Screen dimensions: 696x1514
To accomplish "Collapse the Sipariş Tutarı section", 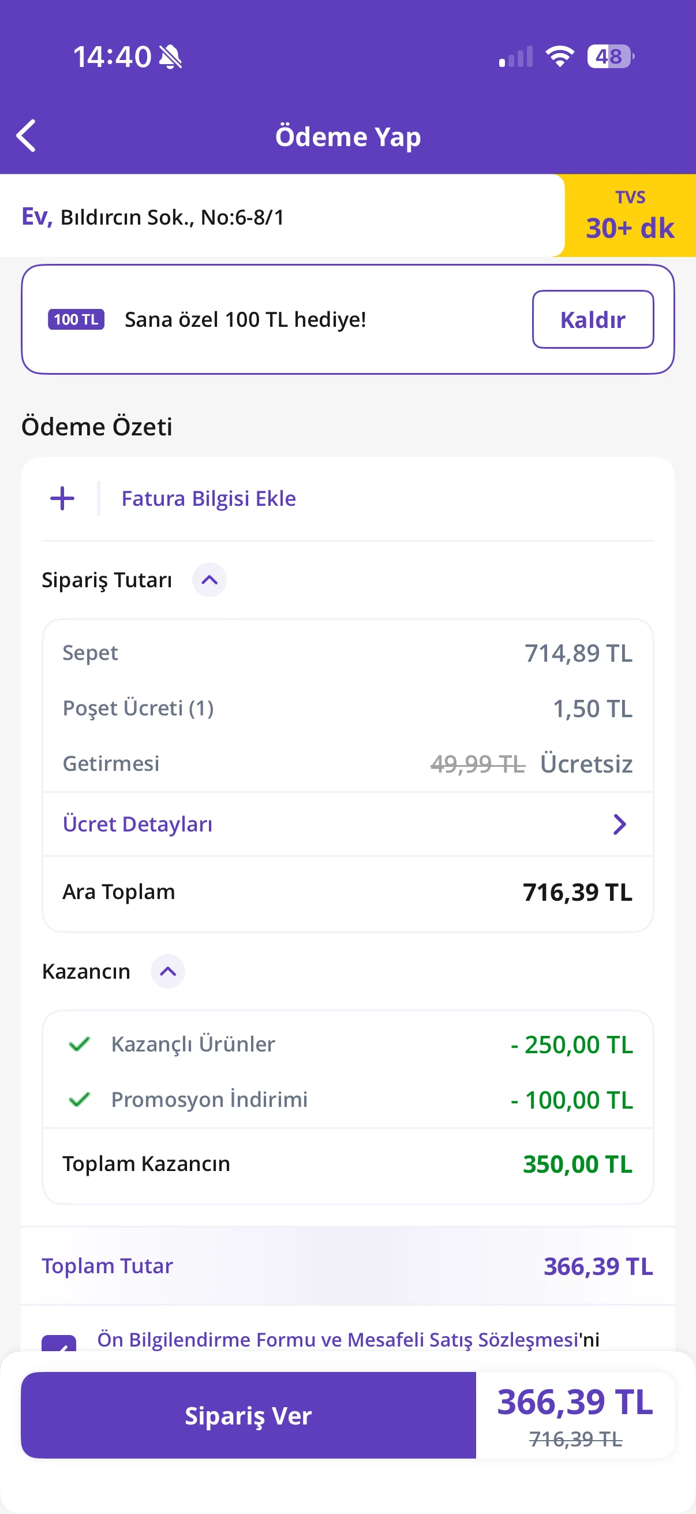I will click(x=209, y=580).
